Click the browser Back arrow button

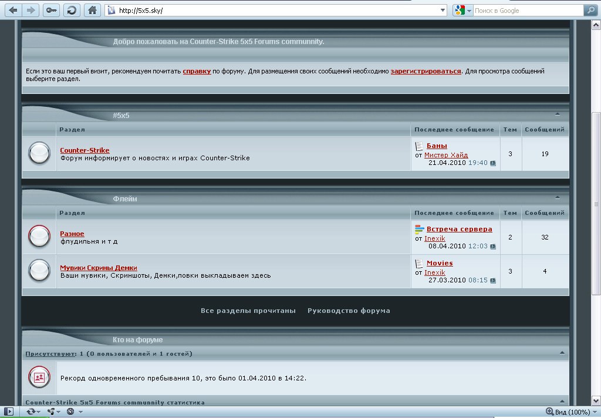pos(13,11)
